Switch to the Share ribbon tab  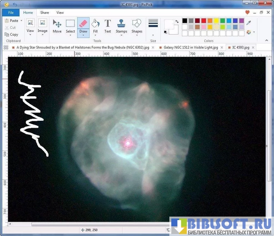45,12
